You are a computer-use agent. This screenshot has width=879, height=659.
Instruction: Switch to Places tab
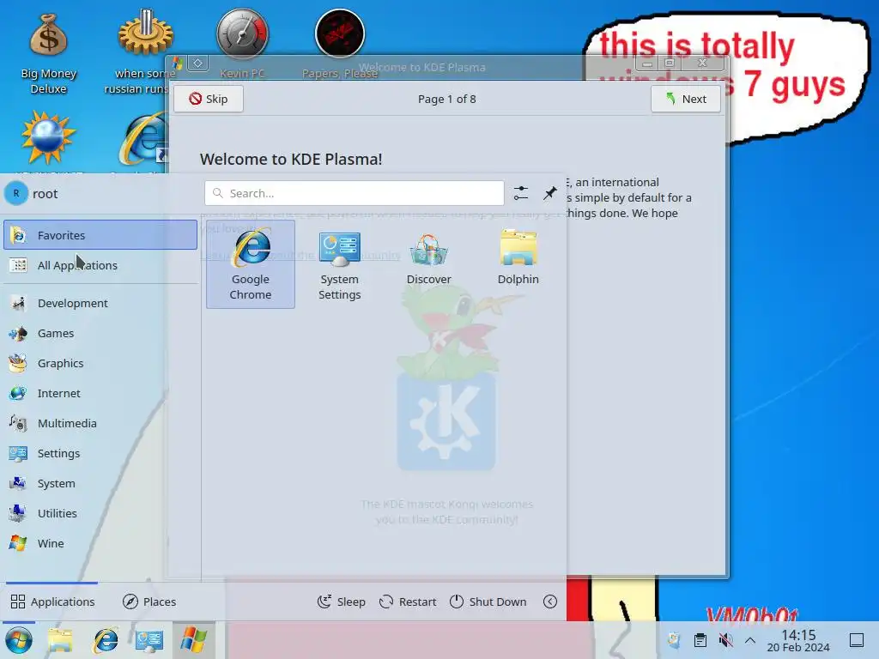tap(149, 602)
